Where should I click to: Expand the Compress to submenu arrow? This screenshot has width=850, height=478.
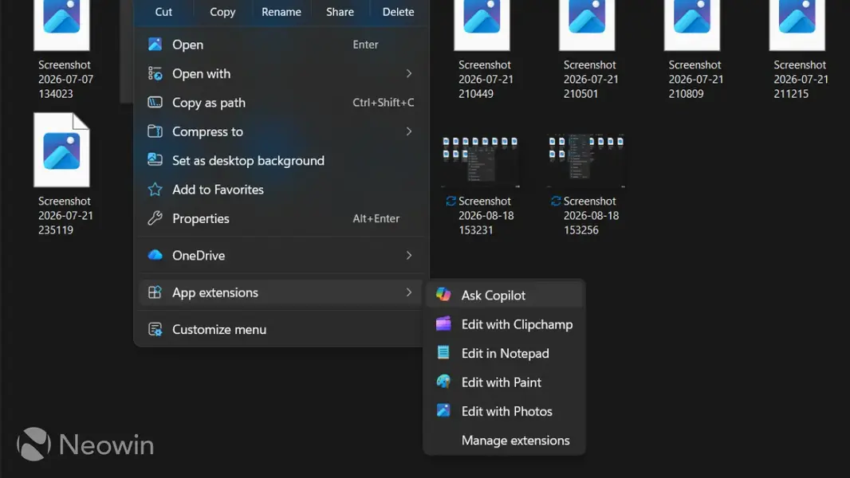coord(409,131)
